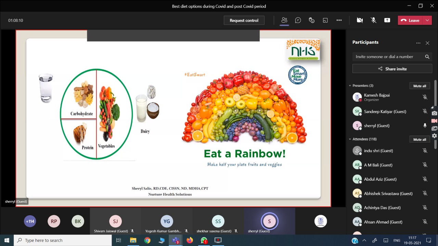Select Kamesh Bajpai organizer row
The width and height of the screenshot is (438, 246).
click(x=390, y=97)
